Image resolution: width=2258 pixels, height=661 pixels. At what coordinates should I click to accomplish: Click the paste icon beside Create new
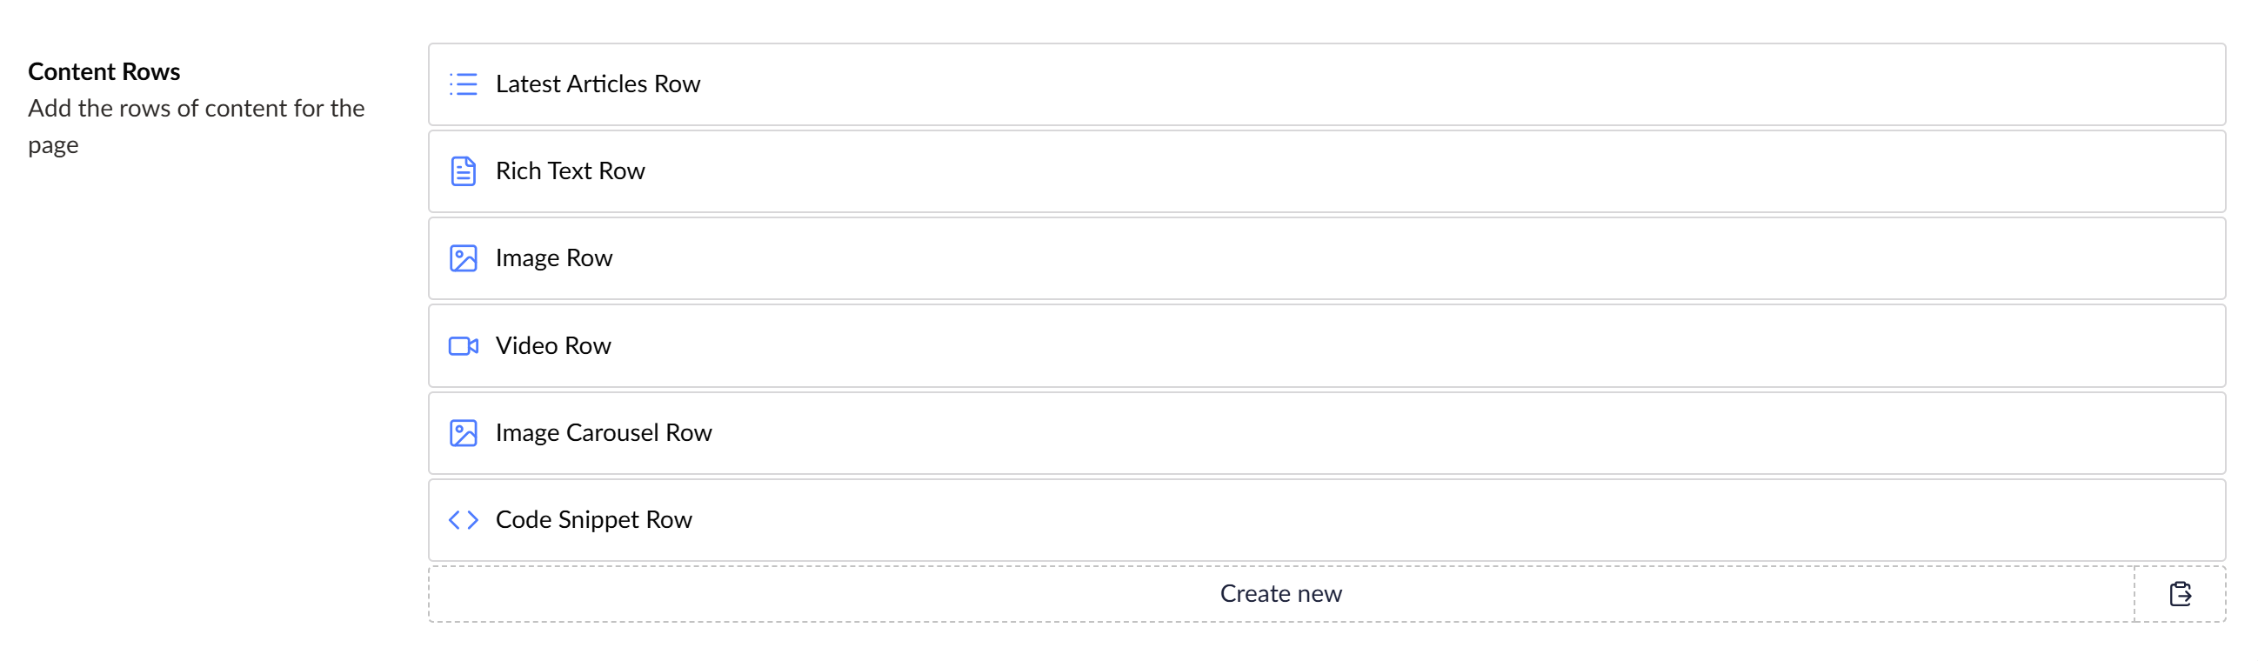pos(2180,594)
